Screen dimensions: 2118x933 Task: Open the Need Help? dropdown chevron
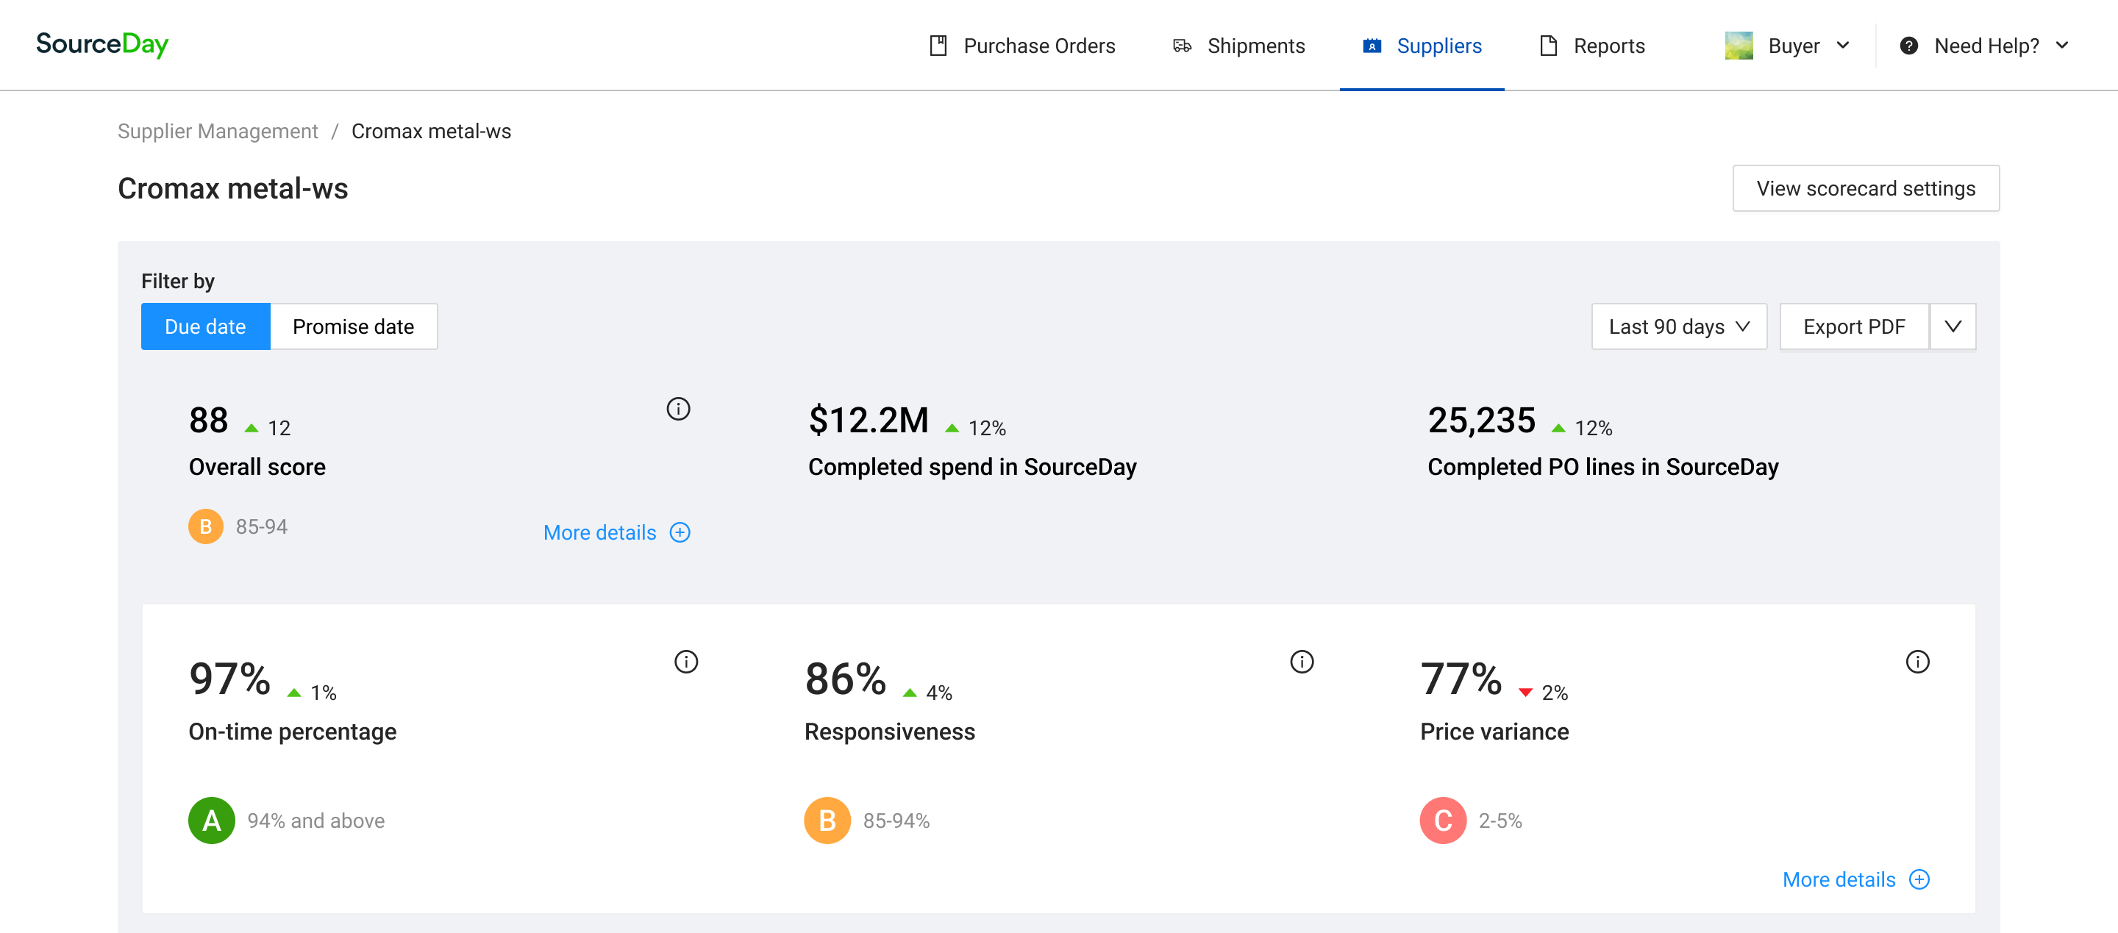[x=2061, y=46]
